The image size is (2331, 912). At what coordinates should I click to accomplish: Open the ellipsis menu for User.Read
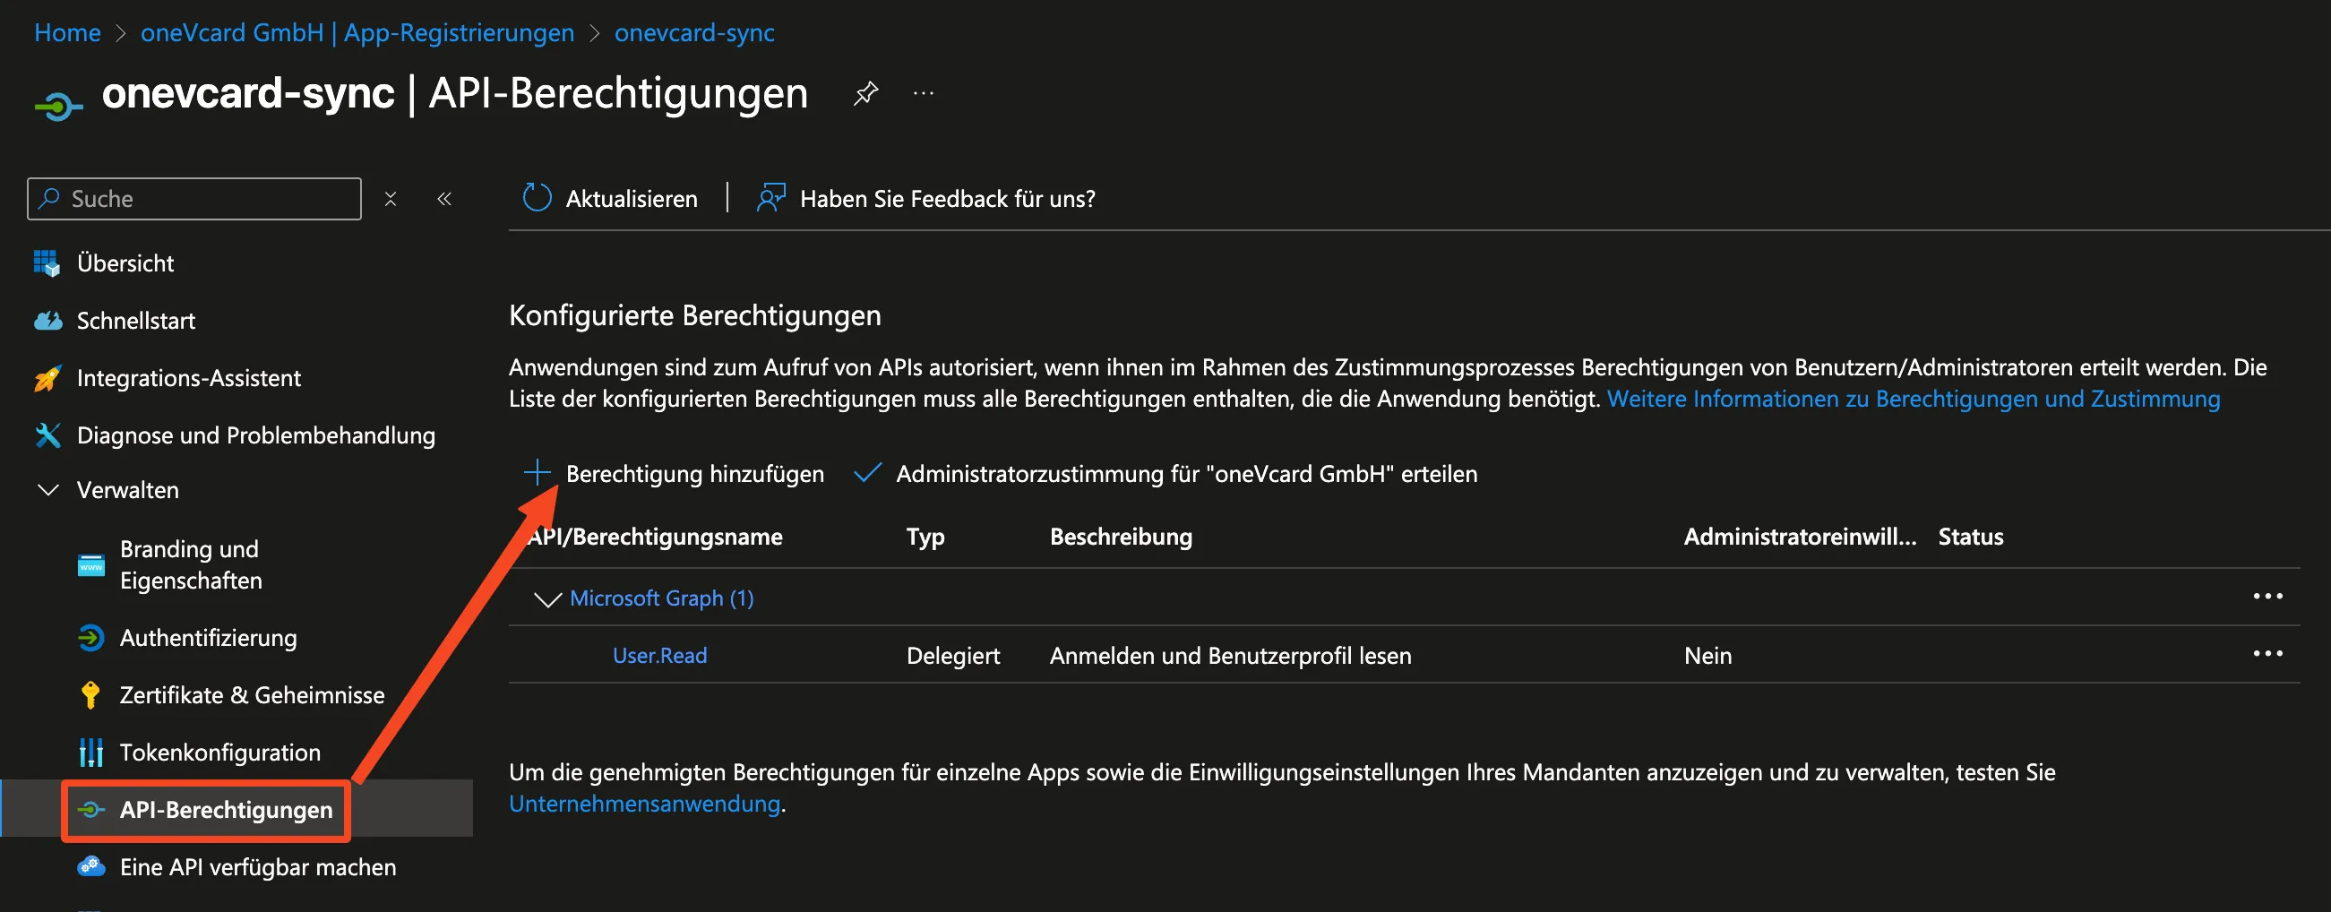point(2268,653)
